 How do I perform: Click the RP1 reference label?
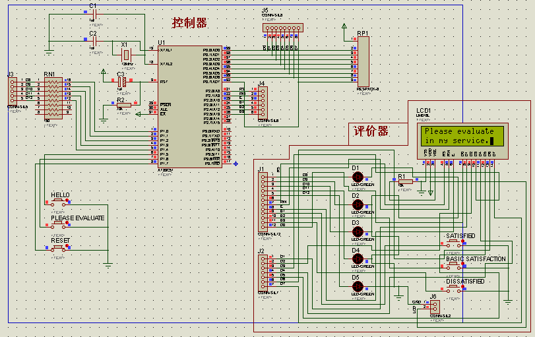(x=363, y=33)
